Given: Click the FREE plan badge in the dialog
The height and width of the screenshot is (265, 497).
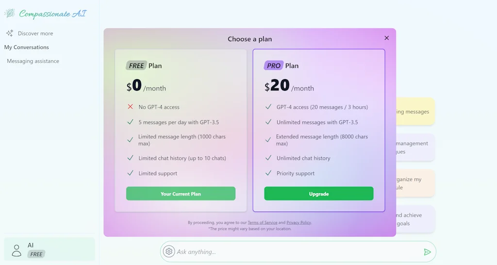Looking at the screenshot, I should click(136, 66).
